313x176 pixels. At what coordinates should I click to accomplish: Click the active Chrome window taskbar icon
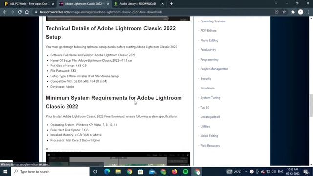pyautogui.click(x=197, y=172)
